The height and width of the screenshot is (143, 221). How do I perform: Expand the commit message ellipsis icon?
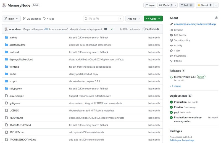coord(106,29)
